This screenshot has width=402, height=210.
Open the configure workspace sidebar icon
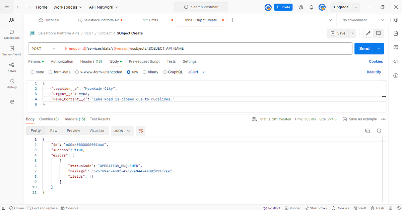point(12,102)
